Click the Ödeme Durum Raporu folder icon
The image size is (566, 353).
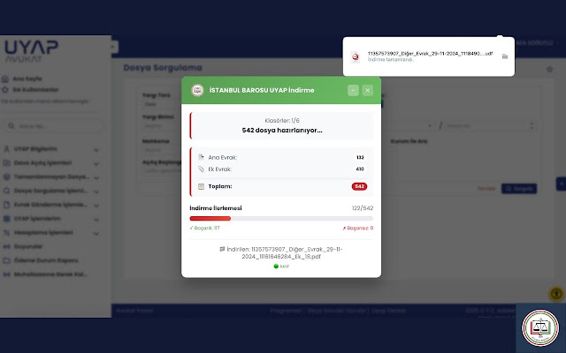(x=6, y=260)
